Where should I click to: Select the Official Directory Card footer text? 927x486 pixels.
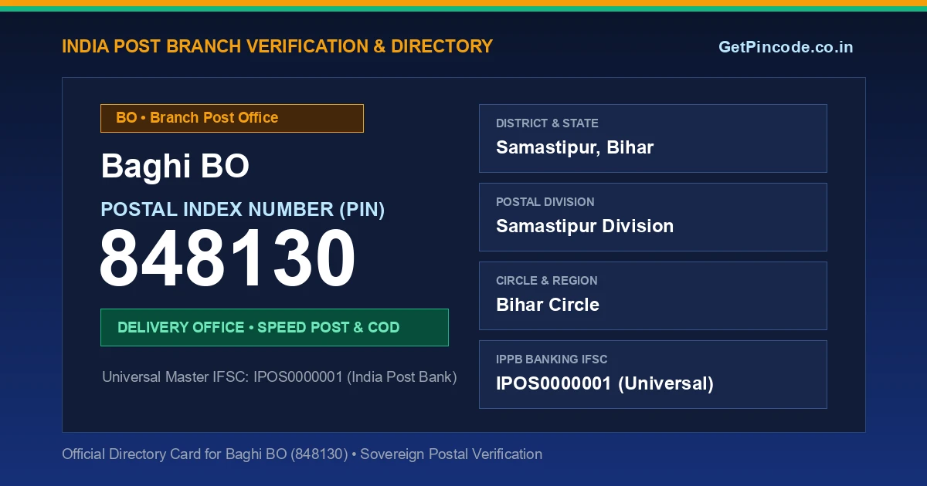tap(302, 454)
